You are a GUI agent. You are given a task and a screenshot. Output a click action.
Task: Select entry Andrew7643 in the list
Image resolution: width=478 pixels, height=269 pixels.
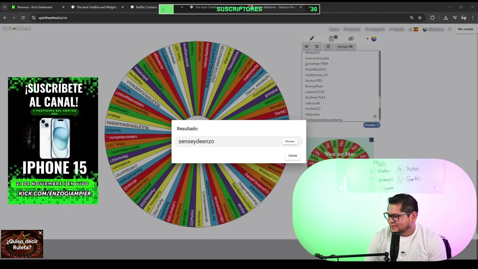pos(315,97)
